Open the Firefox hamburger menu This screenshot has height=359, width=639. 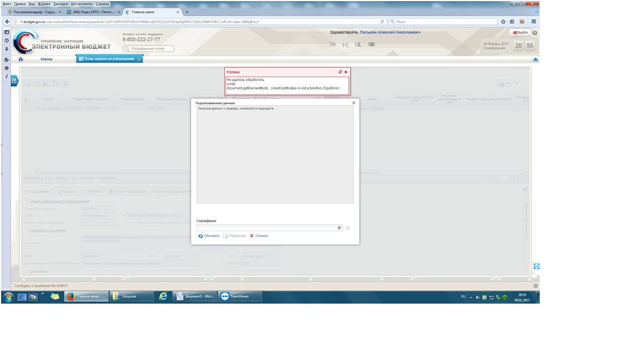pos(534,22)
